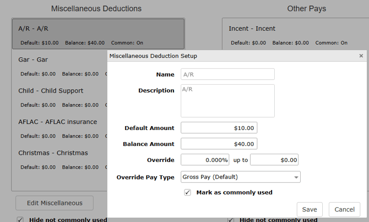Close the Miscellaneous Deduction Setup dialog
Screen dimensions: 369x222
(361, 56)
